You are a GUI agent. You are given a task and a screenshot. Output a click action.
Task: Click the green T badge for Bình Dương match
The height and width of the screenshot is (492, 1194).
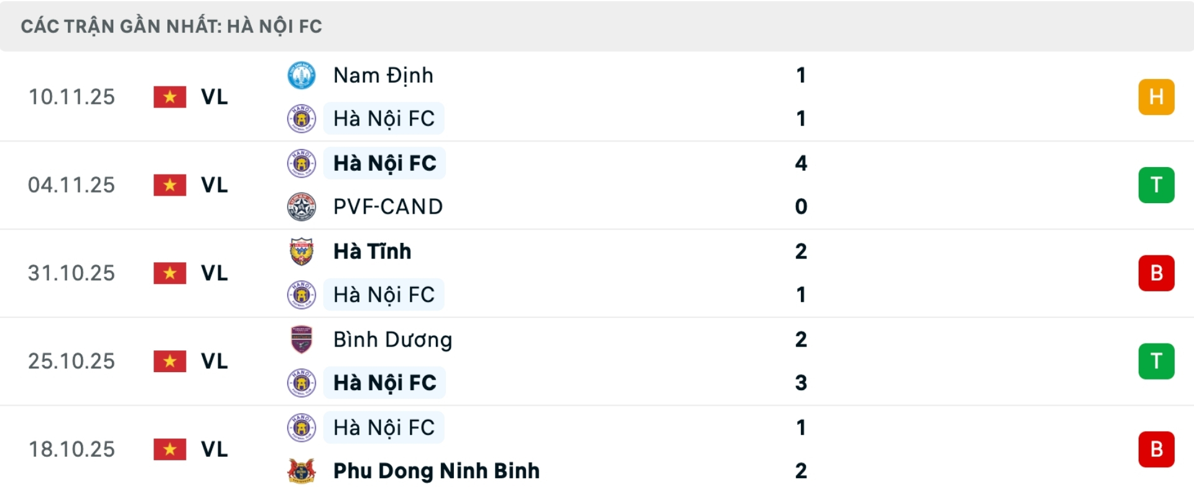1157,362
